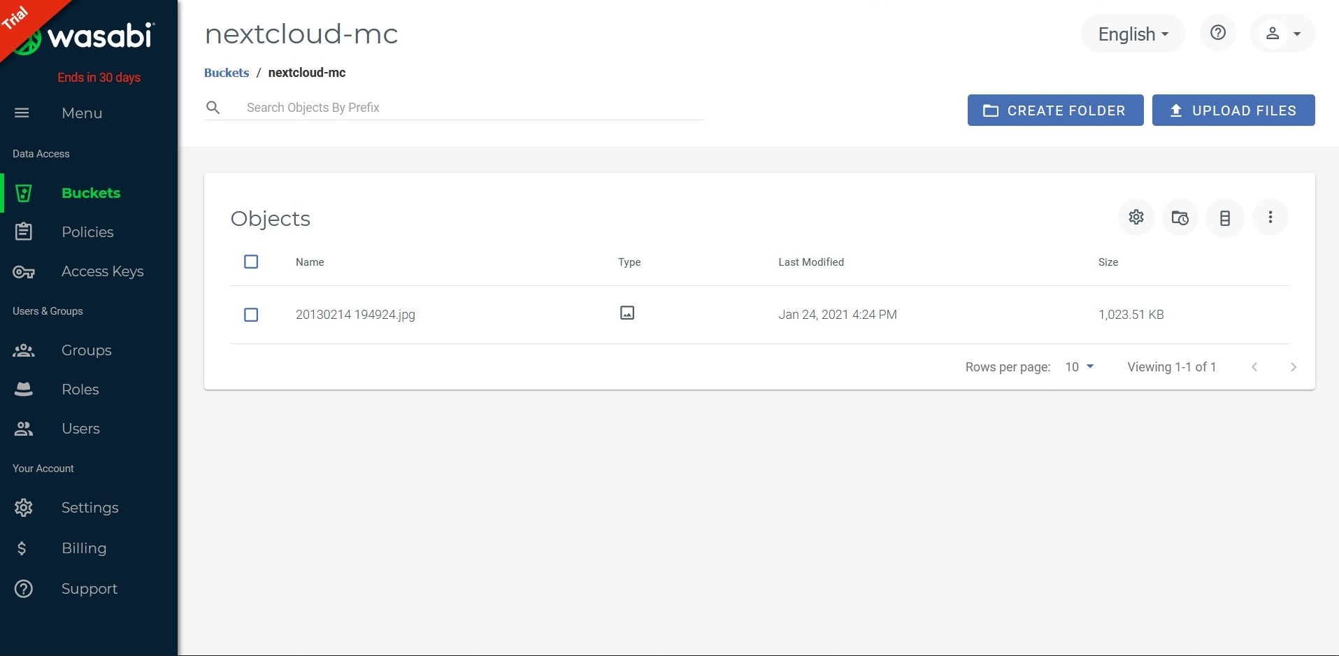1339x656 pixels.
Task: Open Buckets in the sidebar
Action: tap(89, 193)
